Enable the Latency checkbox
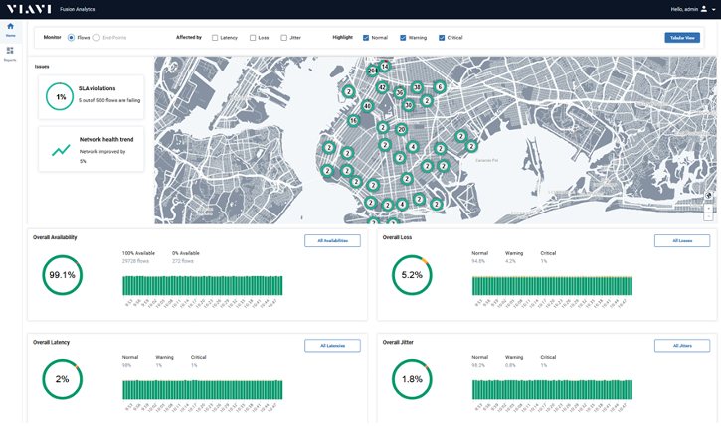This screenshot has height=426, width=721. click(215, 38)
